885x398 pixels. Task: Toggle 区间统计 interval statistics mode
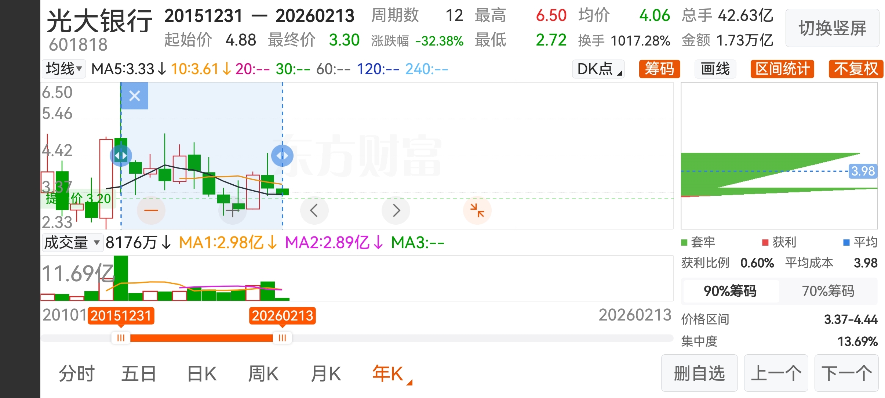click(x=782, y=69)
